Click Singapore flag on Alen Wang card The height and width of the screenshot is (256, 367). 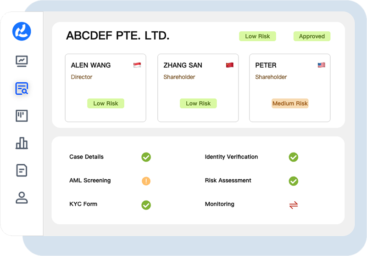tap(137, 65)
